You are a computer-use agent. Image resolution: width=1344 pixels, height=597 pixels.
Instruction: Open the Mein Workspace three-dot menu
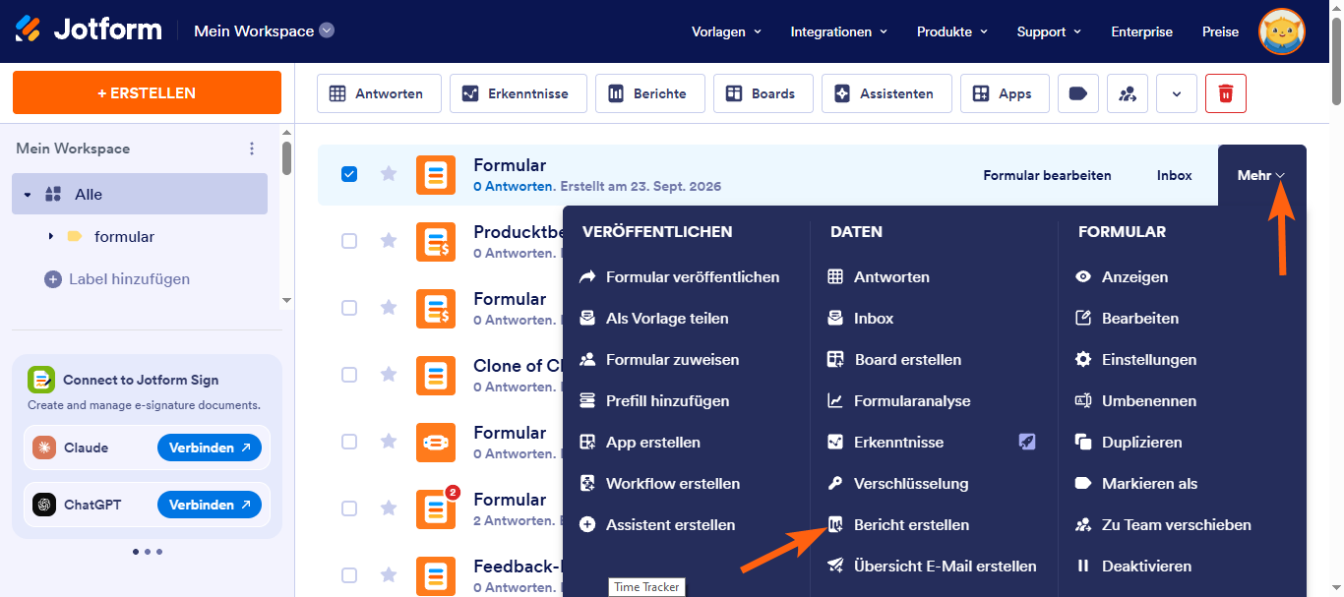click(x=252, y=149)
